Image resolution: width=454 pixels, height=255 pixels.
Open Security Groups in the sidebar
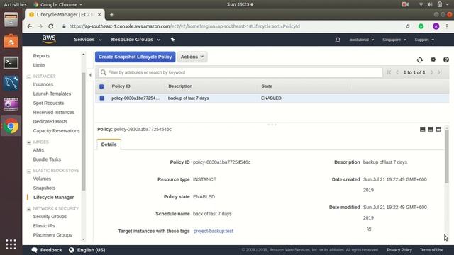pyautogui.click(x=50, y=216)
